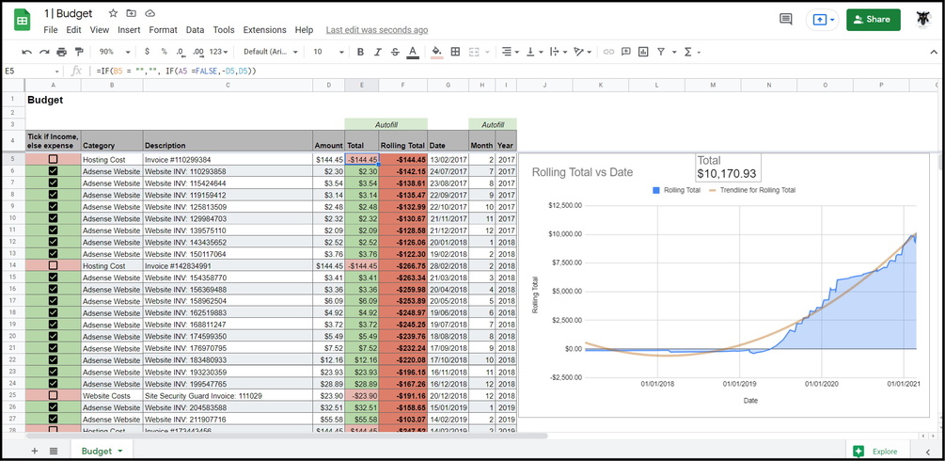Untick the checkbox for INV 115424644
945x461 pixels.
(x=53, y=183)
